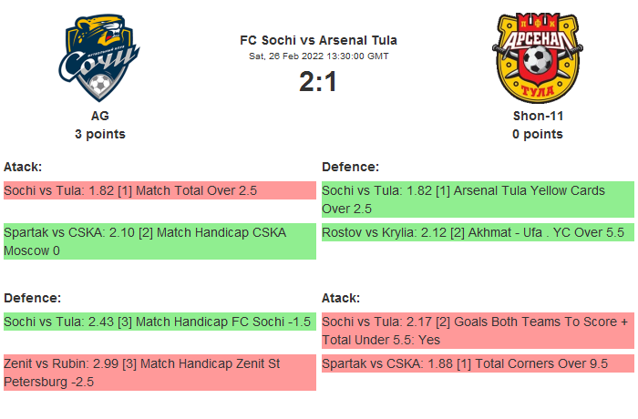
Task: Click the right top Defence heading
Action: click(351, 167)
